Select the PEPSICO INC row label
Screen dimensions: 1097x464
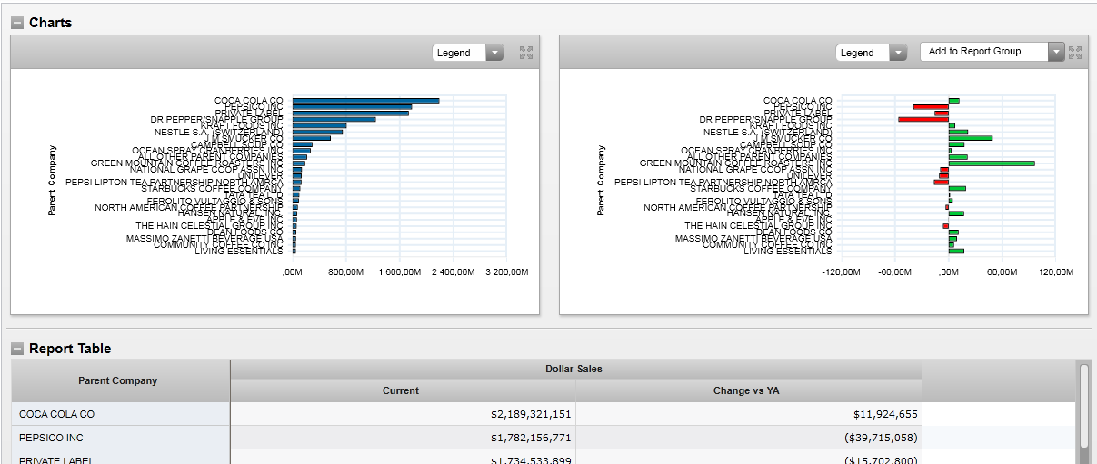[51, 438]
